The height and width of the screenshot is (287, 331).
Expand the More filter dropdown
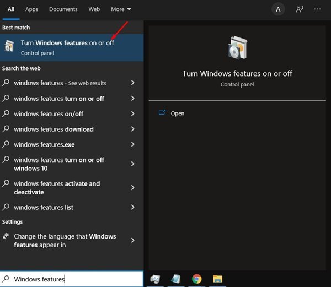pos(121,9)
